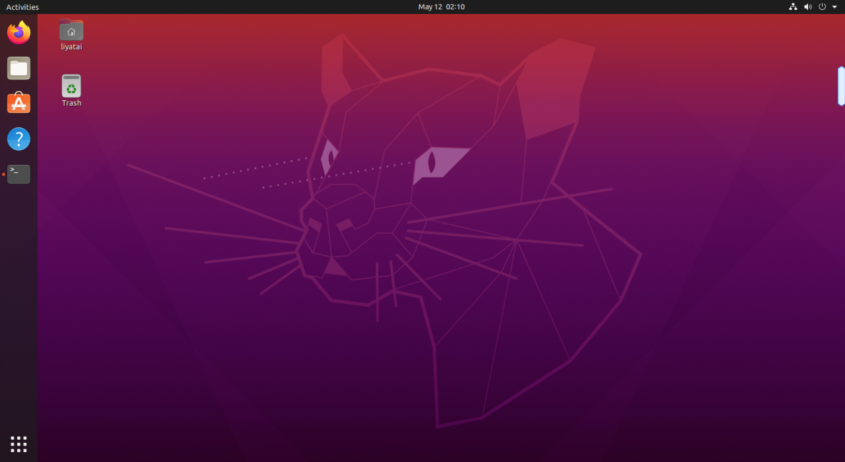Select the Trash icon on desktop
The width and height of the screenshot is (845, 462).
coord(71,86)
